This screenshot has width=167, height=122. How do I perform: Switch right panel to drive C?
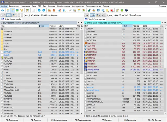pos(86,15)
